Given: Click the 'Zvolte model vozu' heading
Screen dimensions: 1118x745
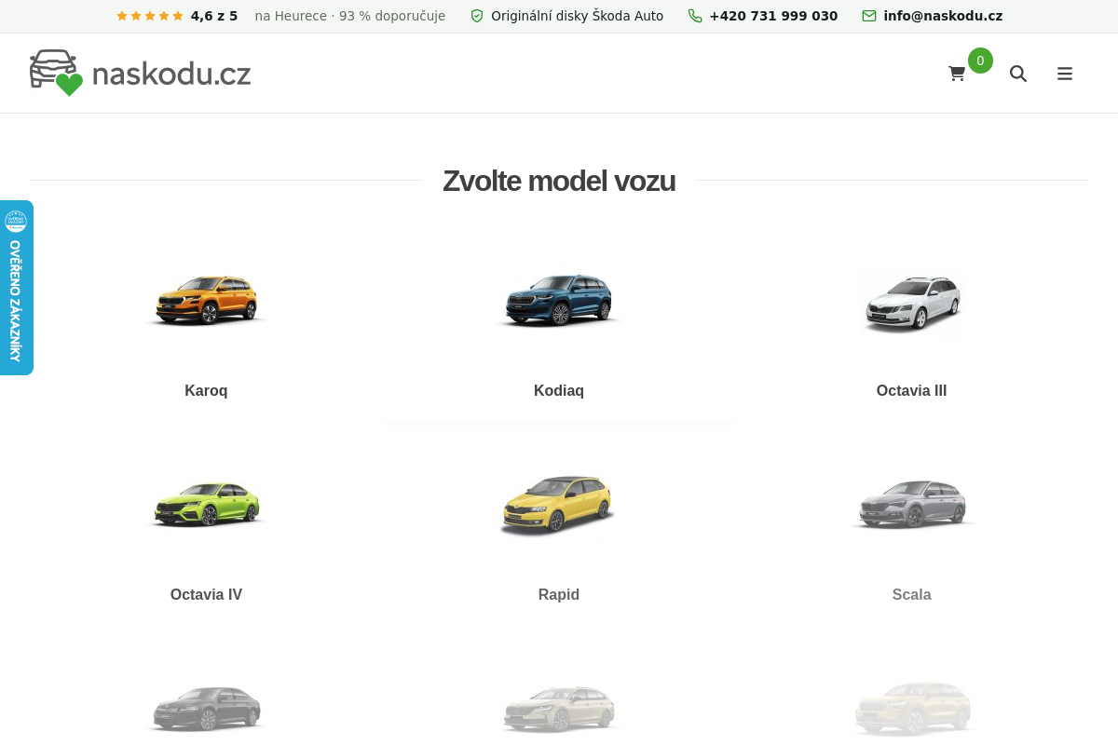Looking at the screenshot, I should tap(559, 181).
